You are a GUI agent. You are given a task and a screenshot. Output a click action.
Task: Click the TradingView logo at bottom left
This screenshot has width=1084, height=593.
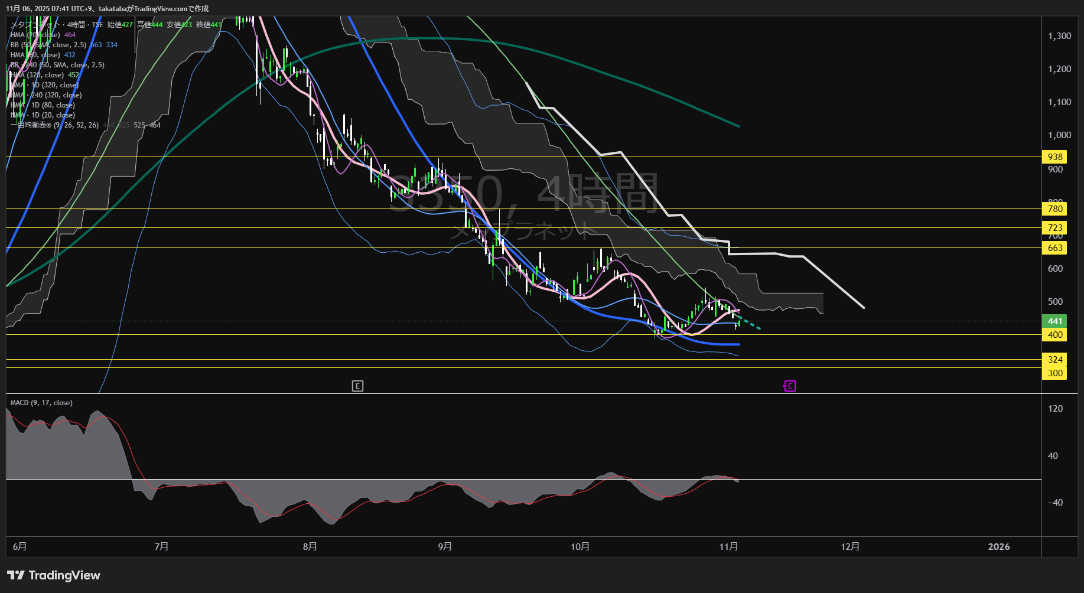(x=54, y=575)
